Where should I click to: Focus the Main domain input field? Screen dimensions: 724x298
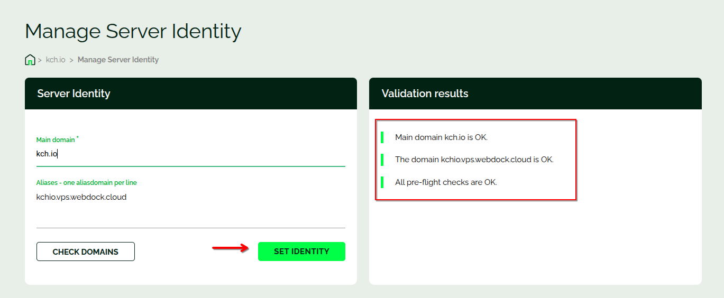[x=190, y=154]
